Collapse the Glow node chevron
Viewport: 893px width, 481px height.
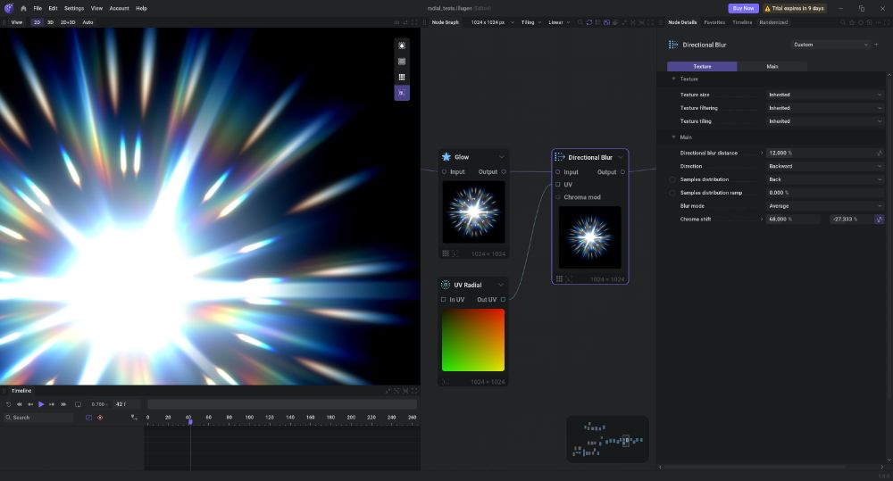coord(501,157)
